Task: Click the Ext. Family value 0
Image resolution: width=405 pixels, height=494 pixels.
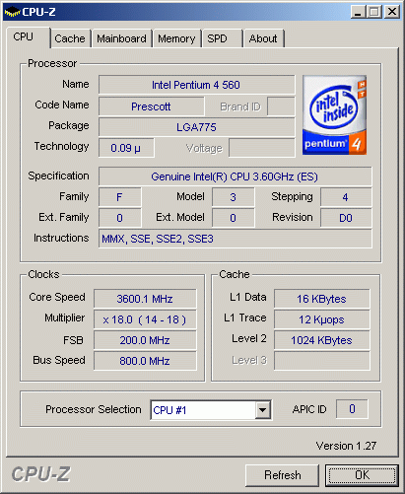Action: point(120,218)
